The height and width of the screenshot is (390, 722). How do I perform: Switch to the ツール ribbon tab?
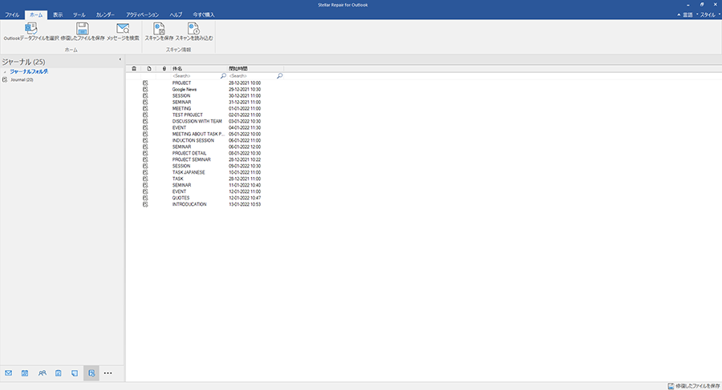(x=79, y=14)
